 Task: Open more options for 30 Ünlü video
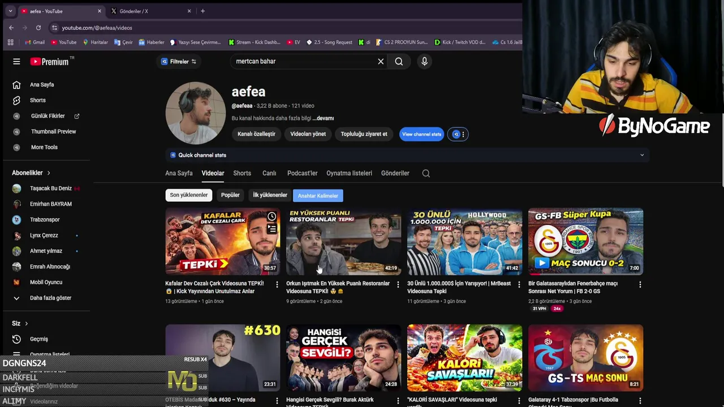pyautogui.click(x=519, y=284)
